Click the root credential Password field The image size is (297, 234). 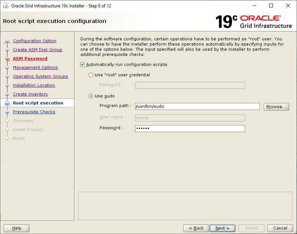190,85
